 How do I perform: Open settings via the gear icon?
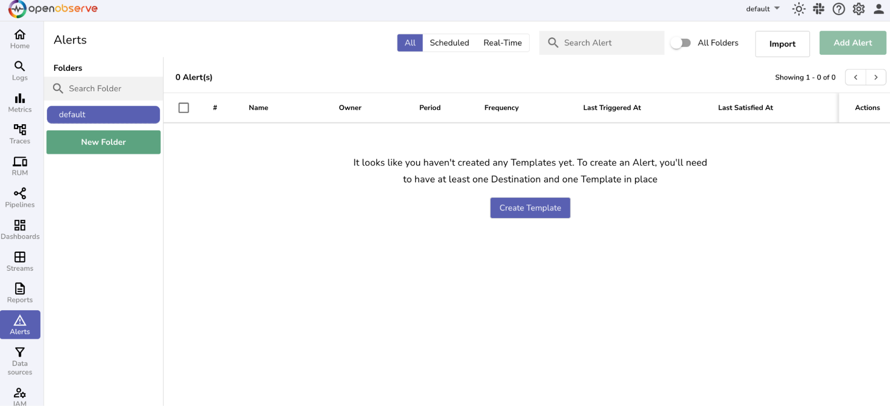(x=858, y=9)
